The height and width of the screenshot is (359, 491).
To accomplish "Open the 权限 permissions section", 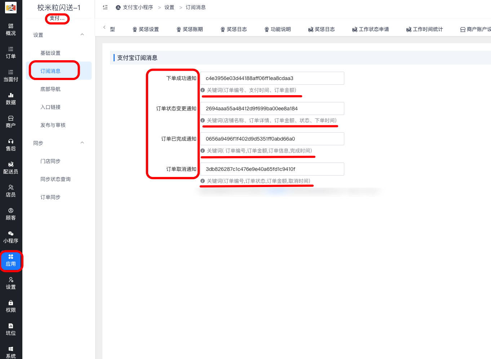I will (11, 306).
